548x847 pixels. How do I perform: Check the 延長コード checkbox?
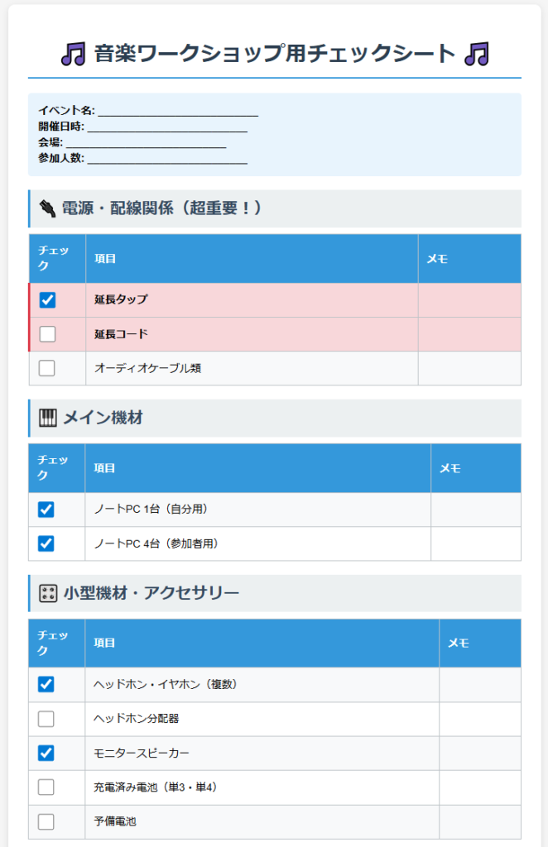click(x=47, y=334)
